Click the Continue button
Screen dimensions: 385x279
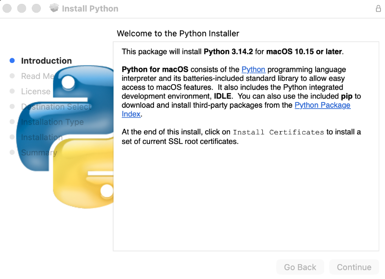coord(354,267)
